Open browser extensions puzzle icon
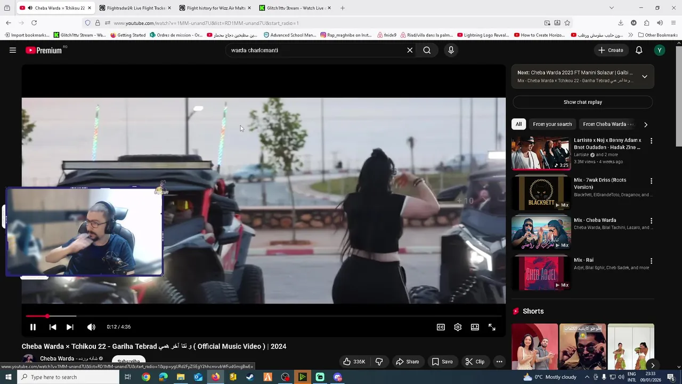 tap(646, 23)
